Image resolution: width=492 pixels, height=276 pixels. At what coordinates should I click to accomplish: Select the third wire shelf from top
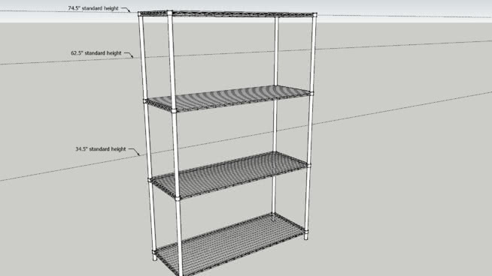click(x=229, y=175)
